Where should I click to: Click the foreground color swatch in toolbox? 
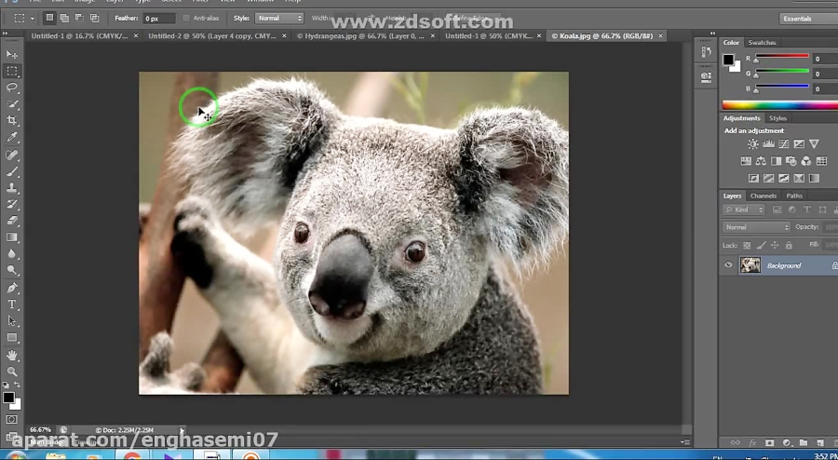coord(8,398)
